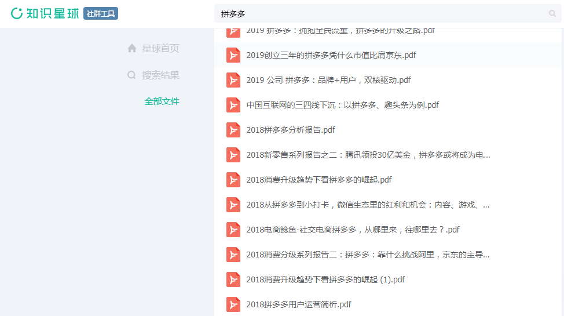Open 2018电商鲶鱼-社交电商拼多多 file
Viewport: 564px width, 316px height.
(353, 230)
